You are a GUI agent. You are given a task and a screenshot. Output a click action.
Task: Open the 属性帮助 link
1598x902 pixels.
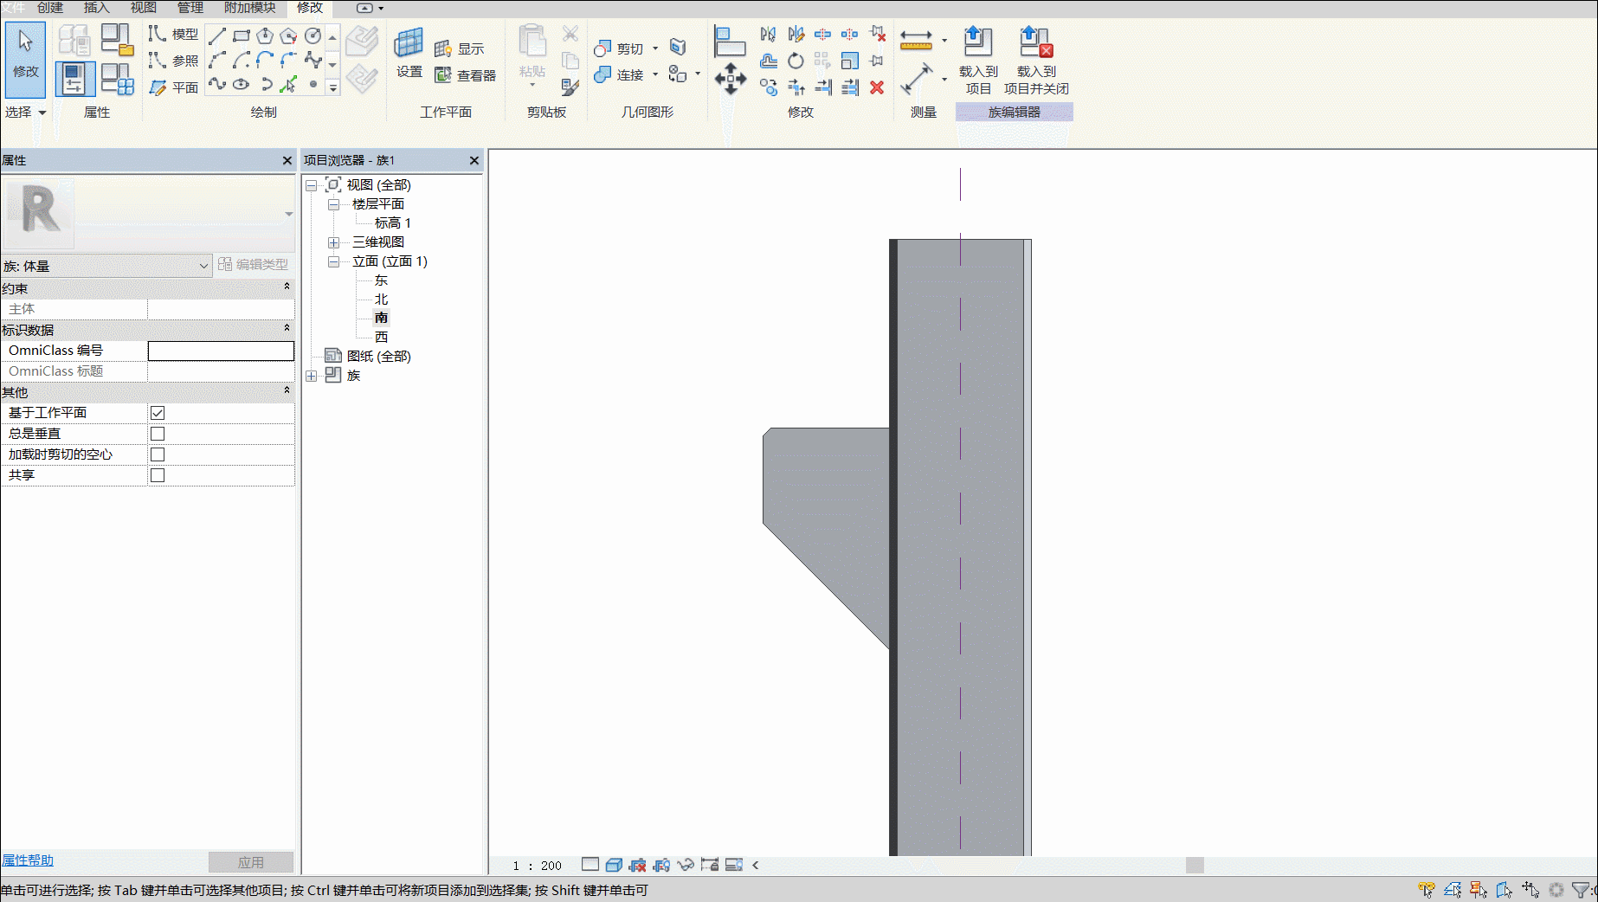click(x=28, y=860)
